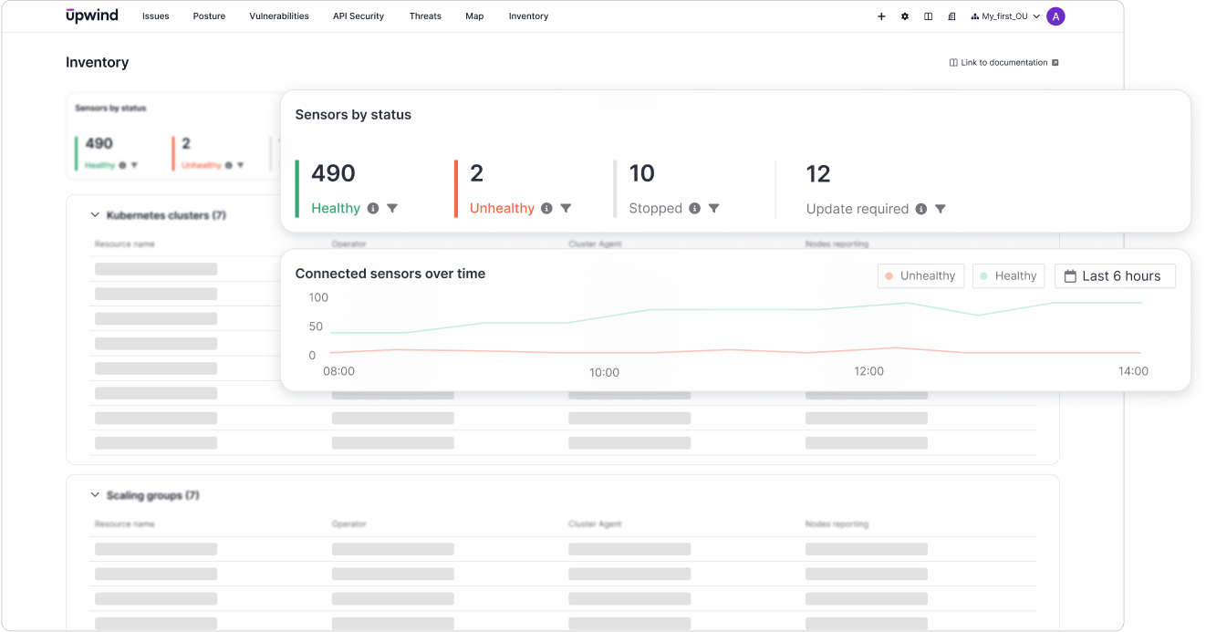Open settings via the gear icon
The image size is (1206, 632).
click(x=905, y=16)
